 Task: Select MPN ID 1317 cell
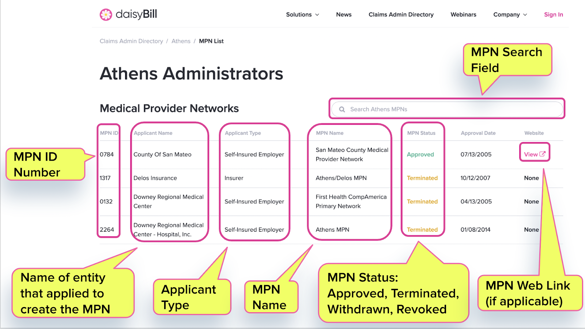(x=105, y=178)
